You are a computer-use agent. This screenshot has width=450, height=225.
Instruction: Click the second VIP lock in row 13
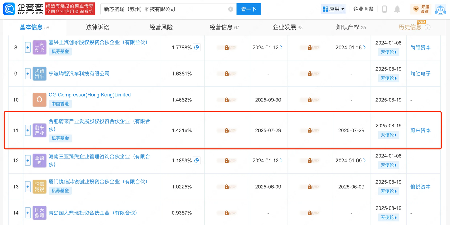(310, 187)
